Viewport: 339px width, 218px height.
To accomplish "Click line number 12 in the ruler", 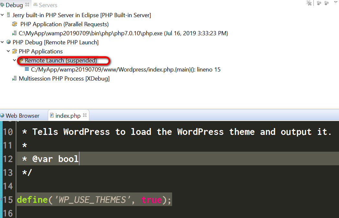I will tap(8, 159).
